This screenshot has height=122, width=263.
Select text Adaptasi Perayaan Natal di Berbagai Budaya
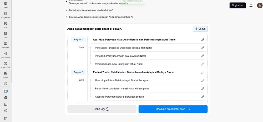point(119,97)
